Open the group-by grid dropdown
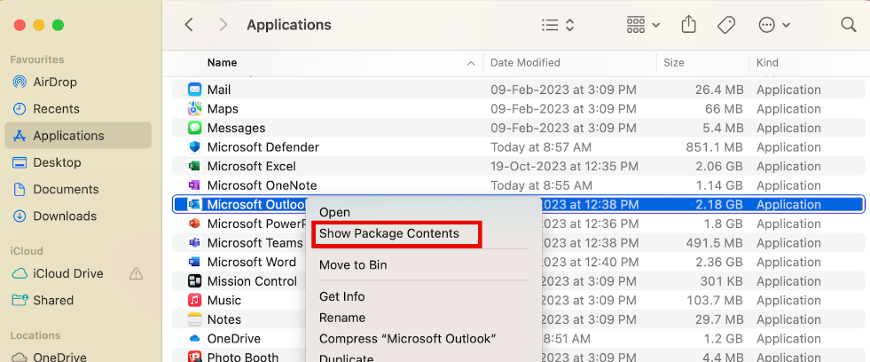 click(643, 25)
